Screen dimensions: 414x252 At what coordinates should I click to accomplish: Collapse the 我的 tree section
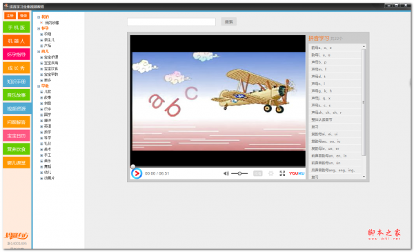click(x=39, y=17)
